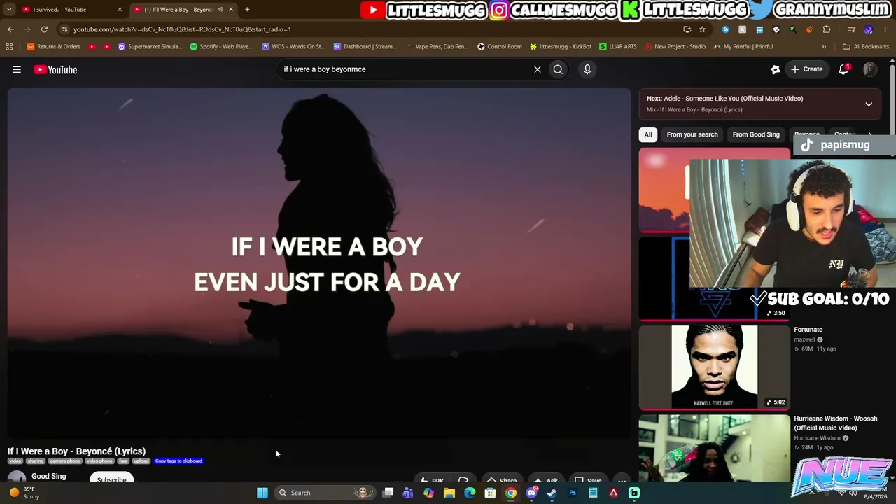The width and height of the screenshot is (896, 504).
Task: Open Microsoft Edge from the taskbar
Action: 470,493
